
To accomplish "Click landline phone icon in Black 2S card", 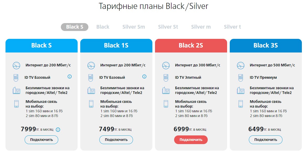I will 166,91.
